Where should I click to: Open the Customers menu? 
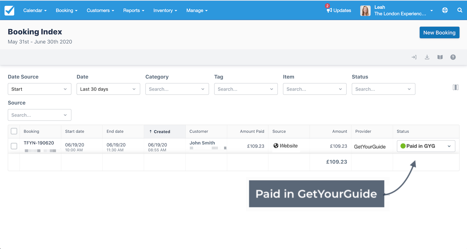click(100, 10)
